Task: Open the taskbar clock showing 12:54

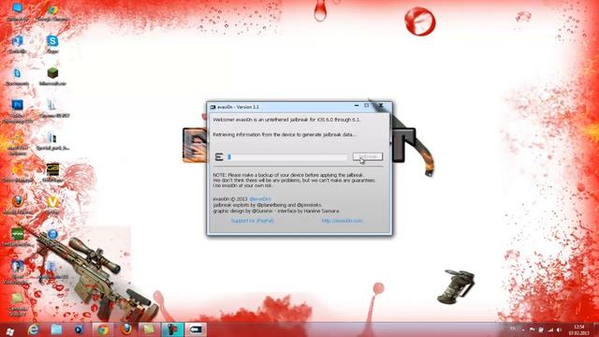Action: (x=579, y=330)
